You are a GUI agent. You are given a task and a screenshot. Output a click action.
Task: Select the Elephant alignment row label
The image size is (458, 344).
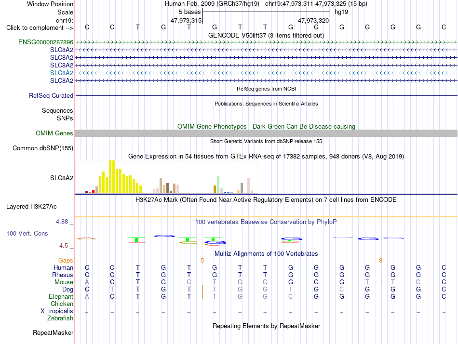(61, 296)
